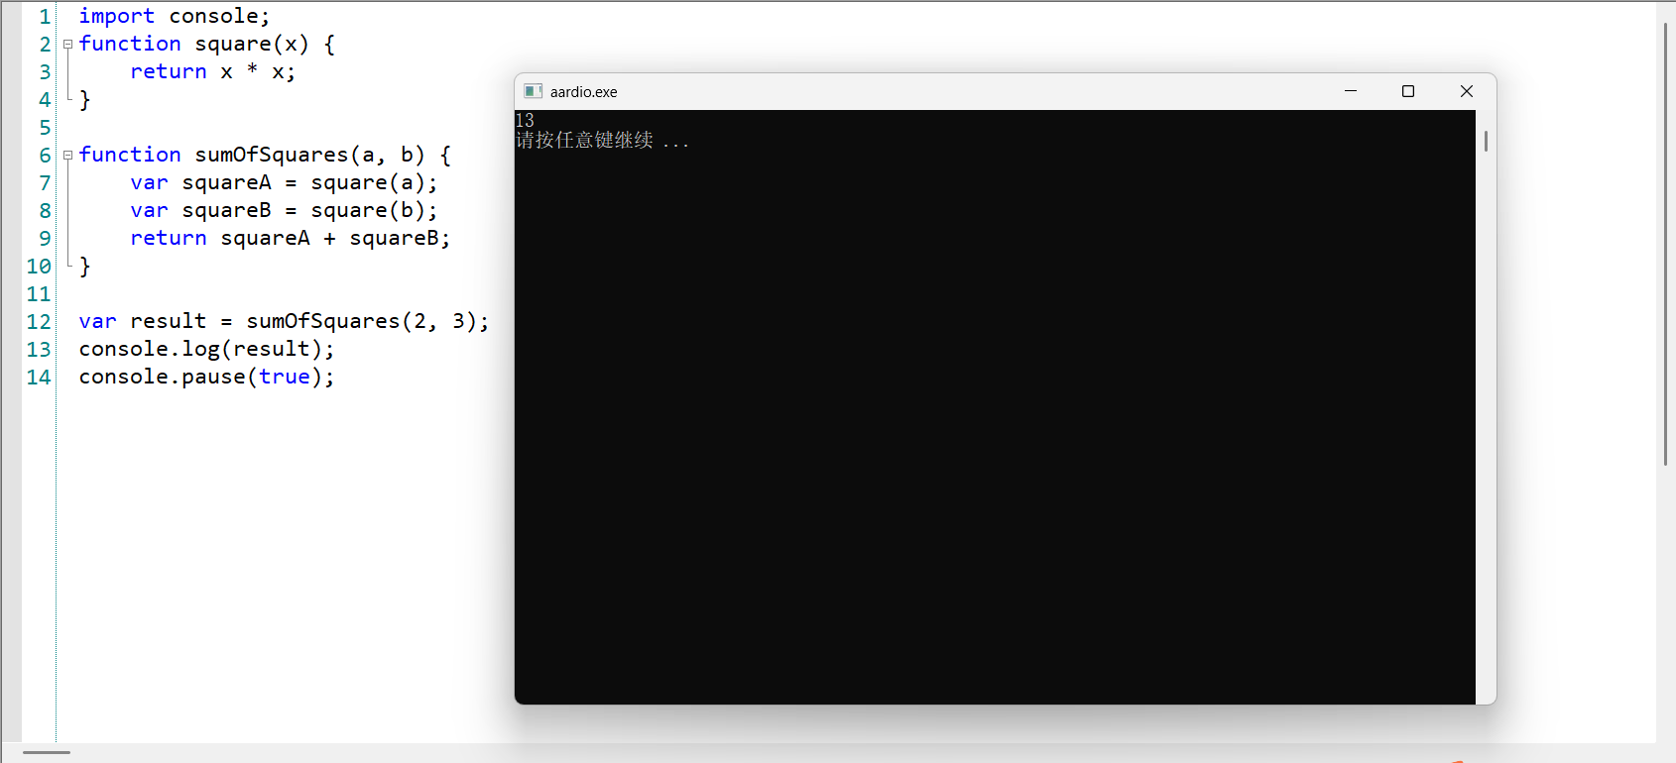Click the aardio.exe console window icon
1676x763 pixels.
(533, 91)
